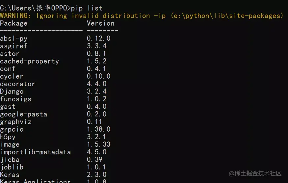Select the cycler package name

(x=12, y=76)
